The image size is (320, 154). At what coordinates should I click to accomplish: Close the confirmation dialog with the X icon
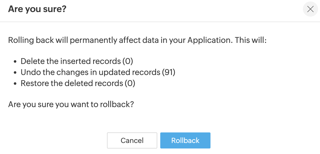[x=310, y=9]
